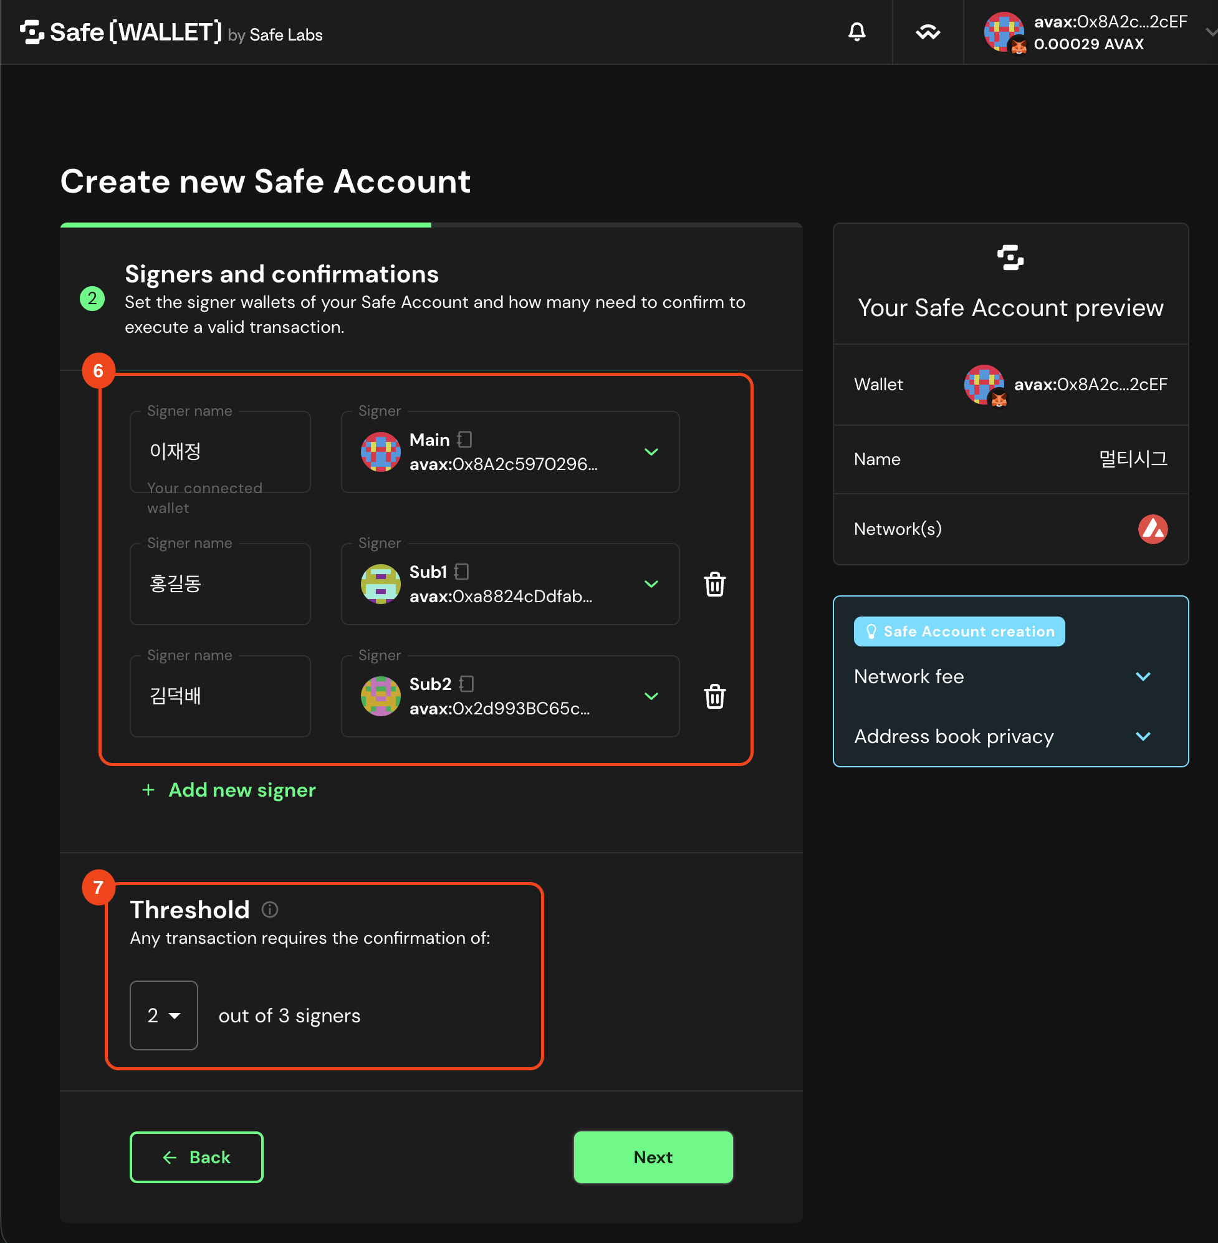The height and width of the screenshot is (1243, 1218).
Task: Click the signer name field containing 김덕배
Action: [220, 696]
